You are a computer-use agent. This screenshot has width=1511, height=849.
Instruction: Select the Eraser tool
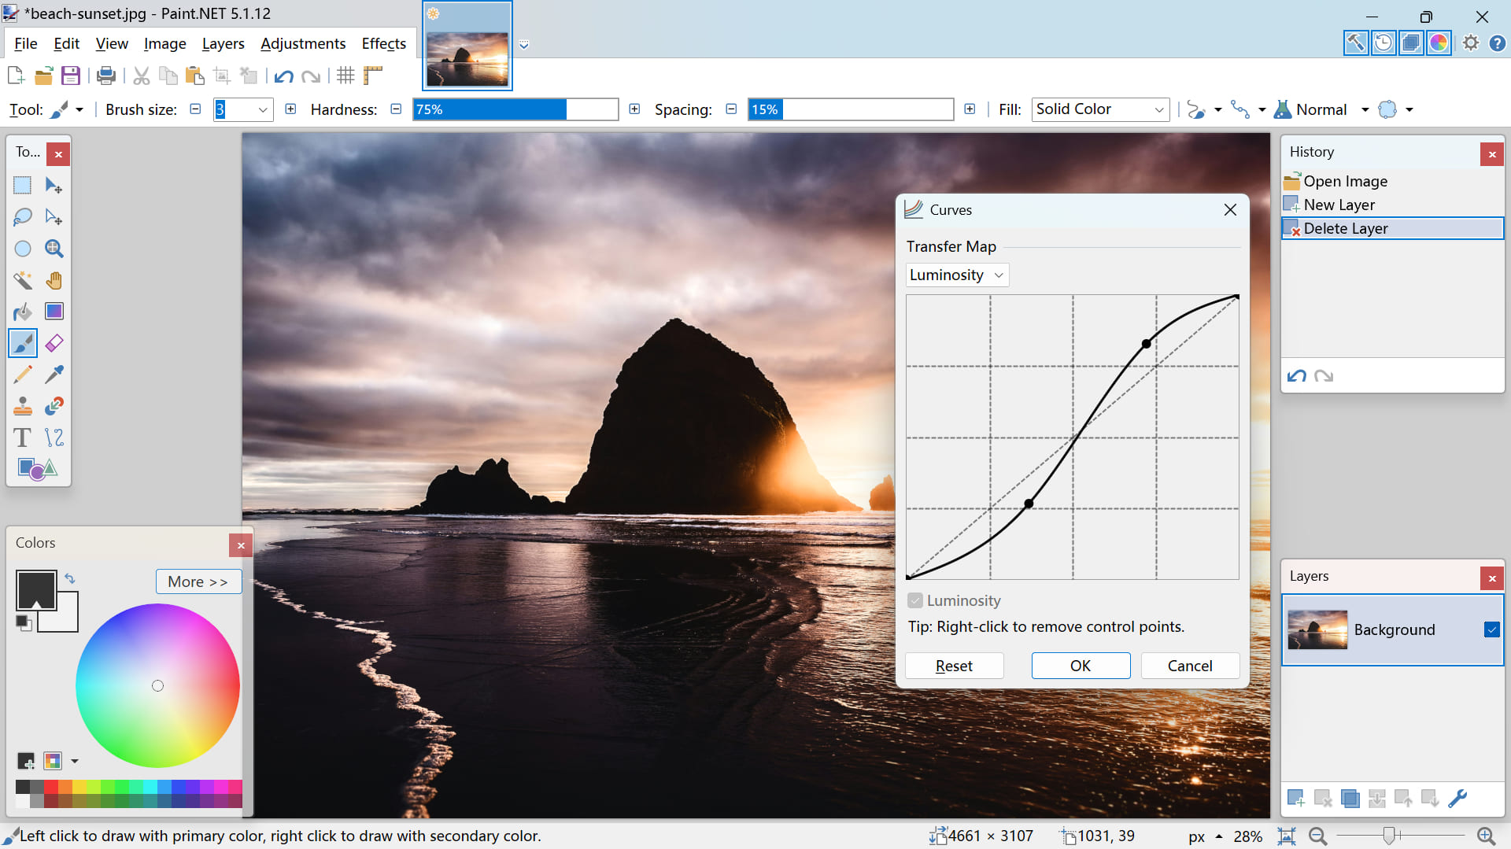(x=54, y=342)
